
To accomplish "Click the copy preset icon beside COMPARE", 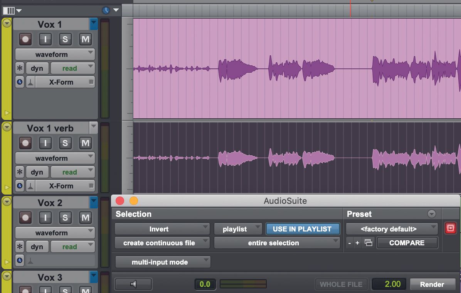I will (x=368, y=243).
